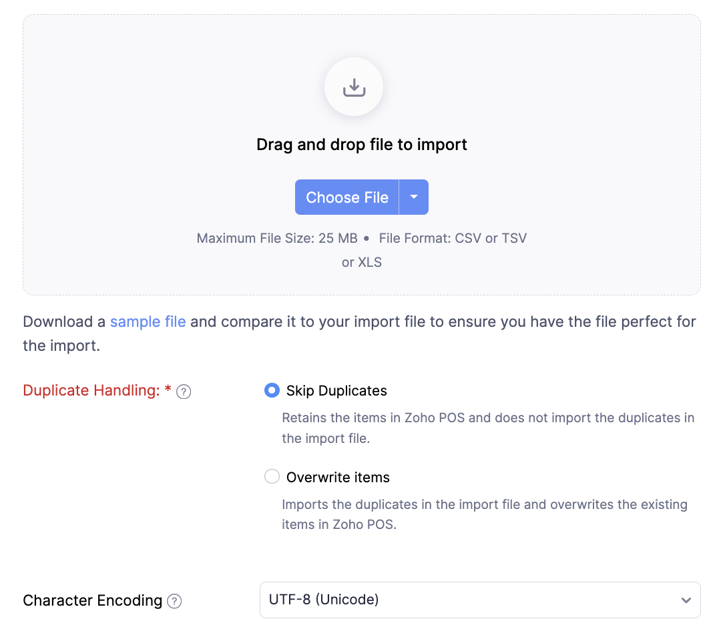This screenshot has height=635, width=717.
Task: Select the Overwrite items radio button
Action: click(272, 477)
